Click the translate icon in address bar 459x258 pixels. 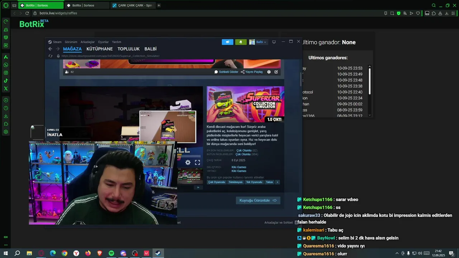click(405, 13)
